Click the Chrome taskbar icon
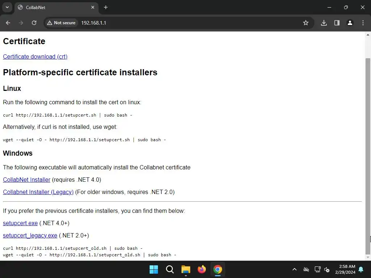The height and width of the screenshot is (278, 371). pyautogui.click(x=218, y=269)
